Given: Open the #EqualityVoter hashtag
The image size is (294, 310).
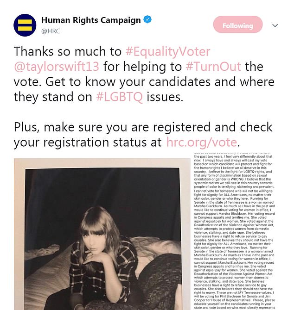Looking at the screenshot, I should (x=168, y=51).
